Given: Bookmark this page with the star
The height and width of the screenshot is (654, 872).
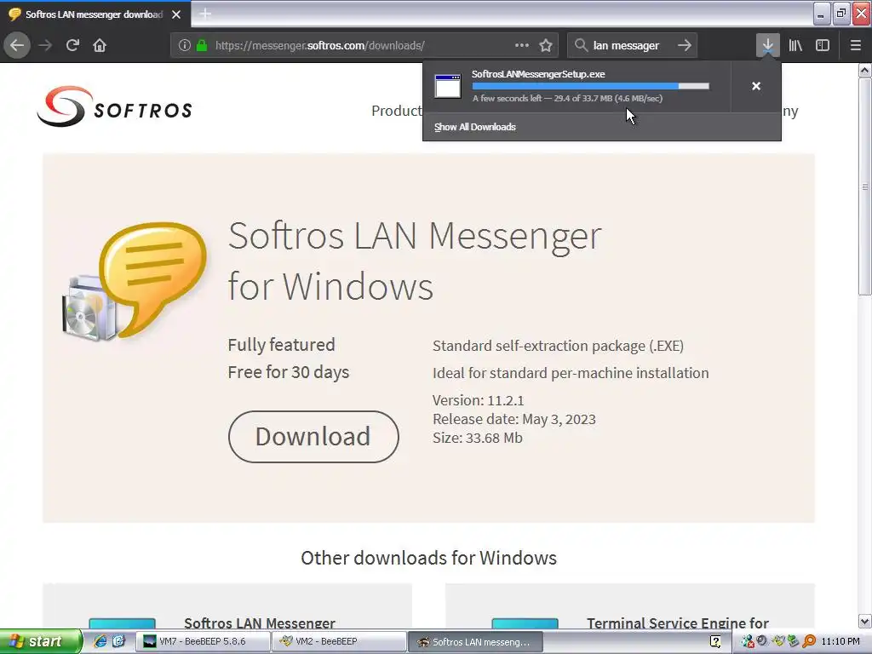Looking at the screenshot, I should click(546, 46).
